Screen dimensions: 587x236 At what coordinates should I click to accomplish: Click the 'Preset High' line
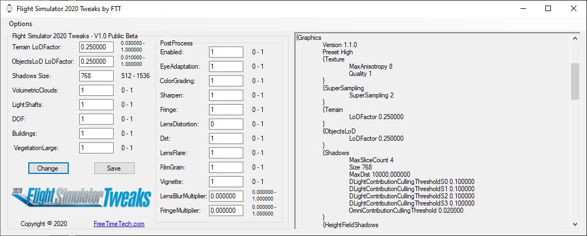pyautogui.click(x=338, y=52)
